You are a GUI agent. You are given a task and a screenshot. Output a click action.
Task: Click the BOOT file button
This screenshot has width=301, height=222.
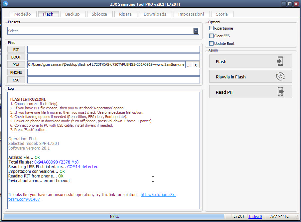pyautogui.click(x=16, y=57)
